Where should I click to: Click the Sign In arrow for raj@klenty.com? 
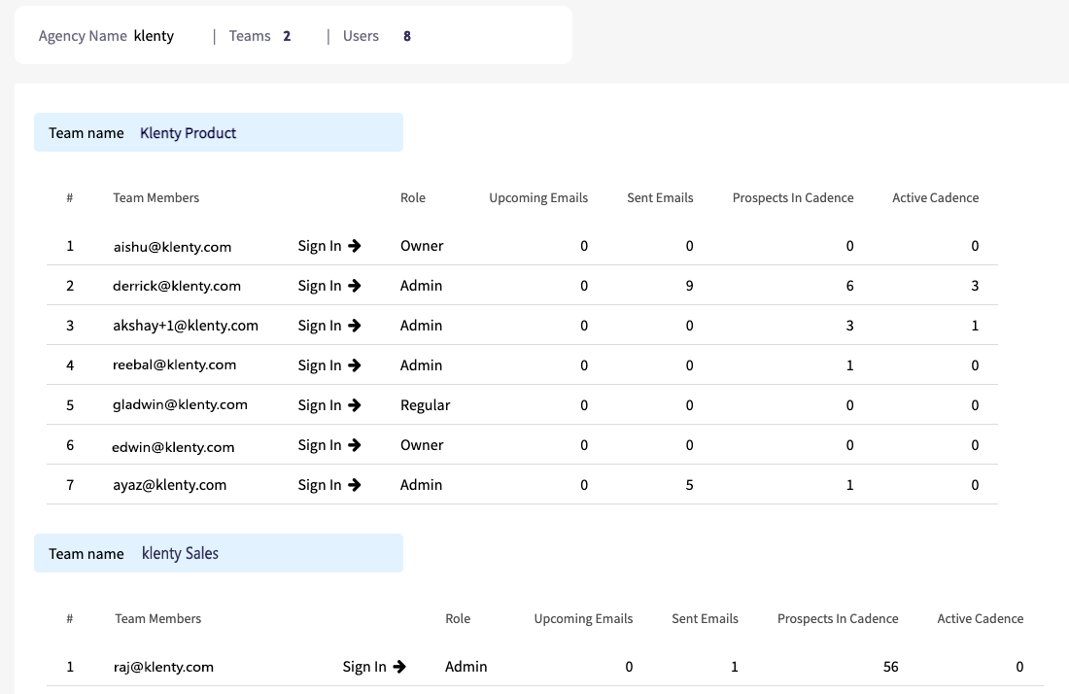coord(399,667)
